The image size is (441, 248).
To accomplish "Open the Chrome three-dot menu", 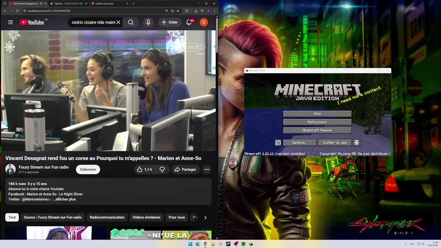I will pos(214,11).
